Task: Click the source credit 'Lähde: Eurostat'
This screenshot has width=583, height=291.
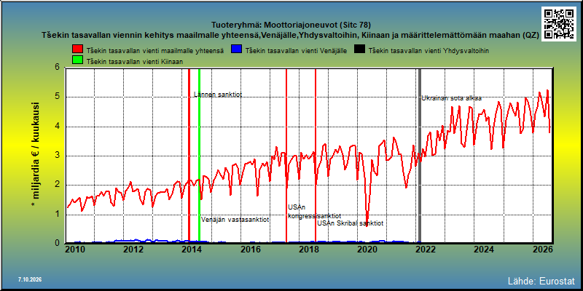Action: [x=541, y=281]
